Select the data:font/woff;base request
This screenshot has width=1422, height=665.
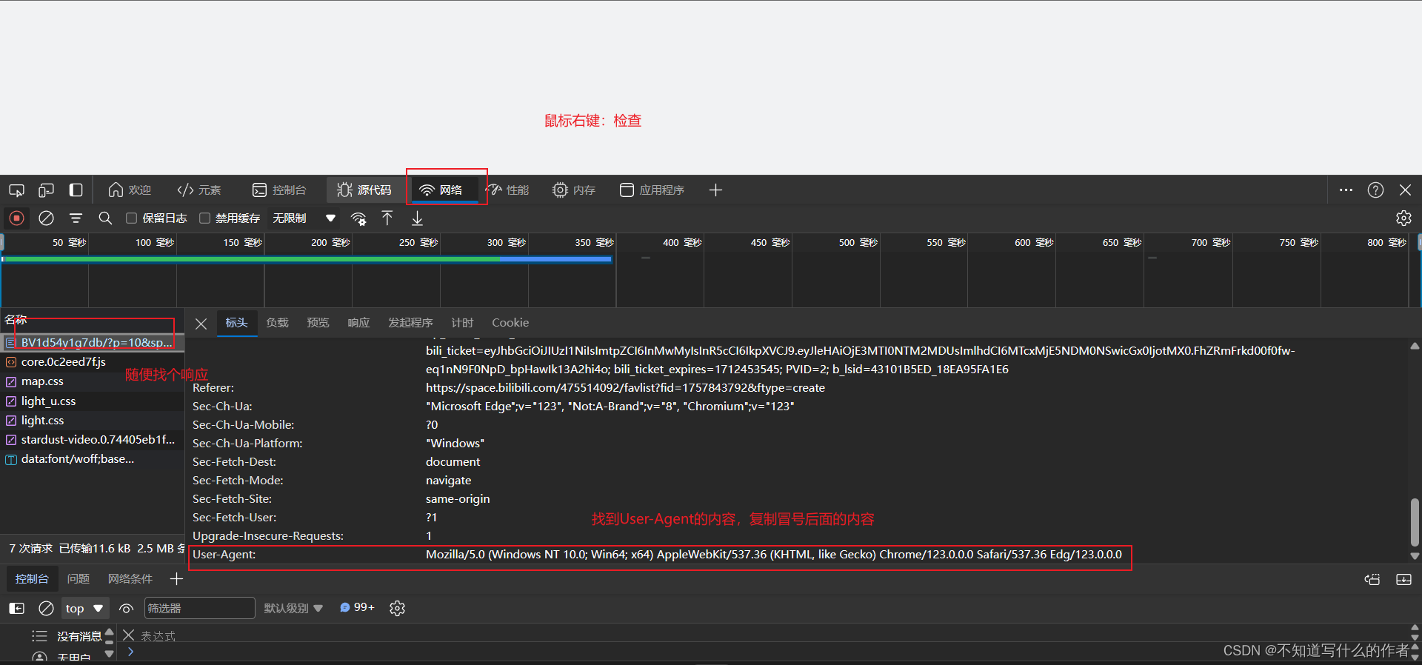pos(92,459)
